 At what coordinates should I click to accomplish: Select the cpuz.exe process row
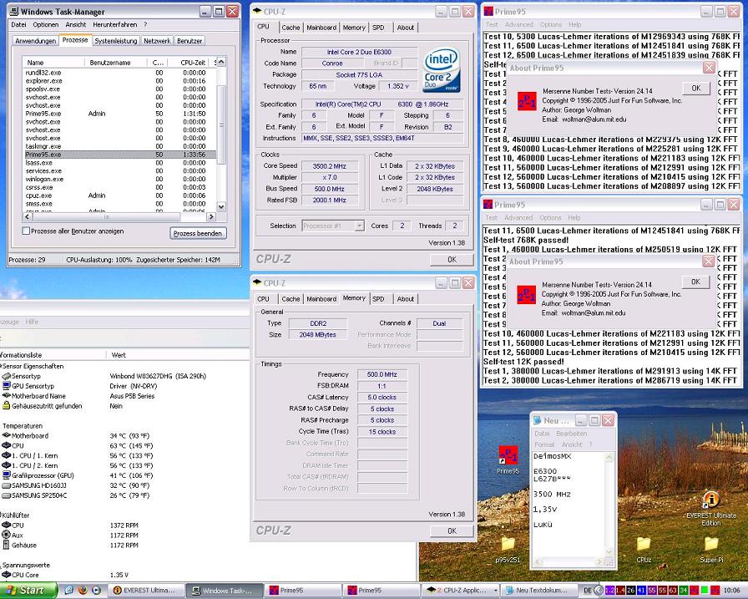[119, 195]
